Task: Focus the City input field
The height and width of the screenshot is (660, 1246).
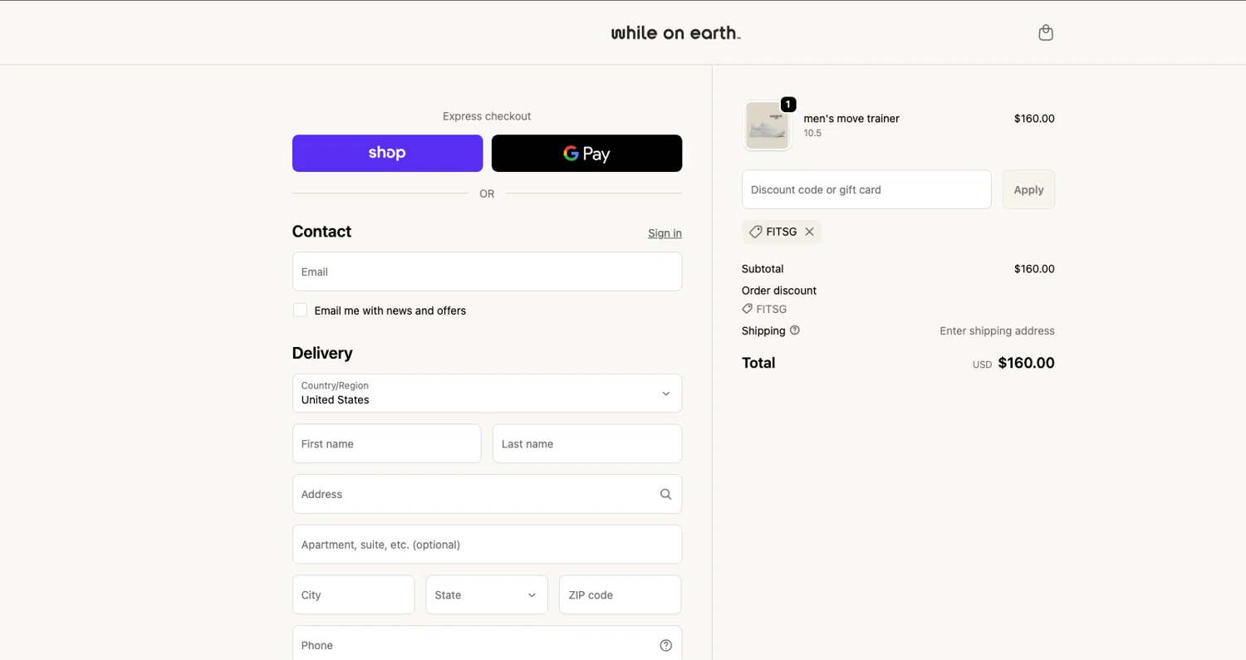Action: tap(353, 595)
